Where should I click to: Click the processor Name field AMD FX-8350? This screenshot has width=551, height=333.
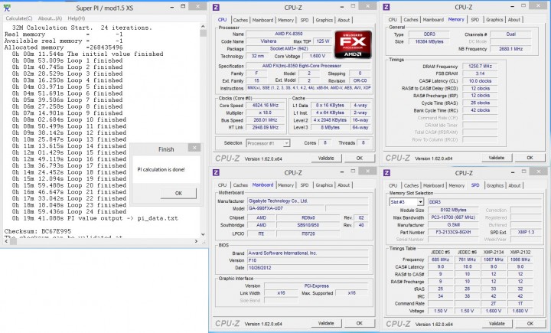289,34
